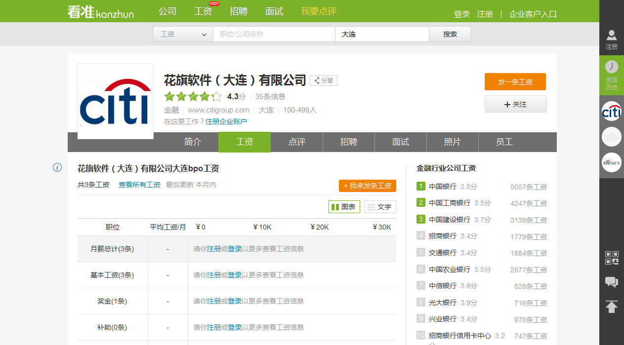Focus the 职位/公司名称 search field
This screenshot has height=345, width=624.
pyautogui.click(x=274, y=34)
